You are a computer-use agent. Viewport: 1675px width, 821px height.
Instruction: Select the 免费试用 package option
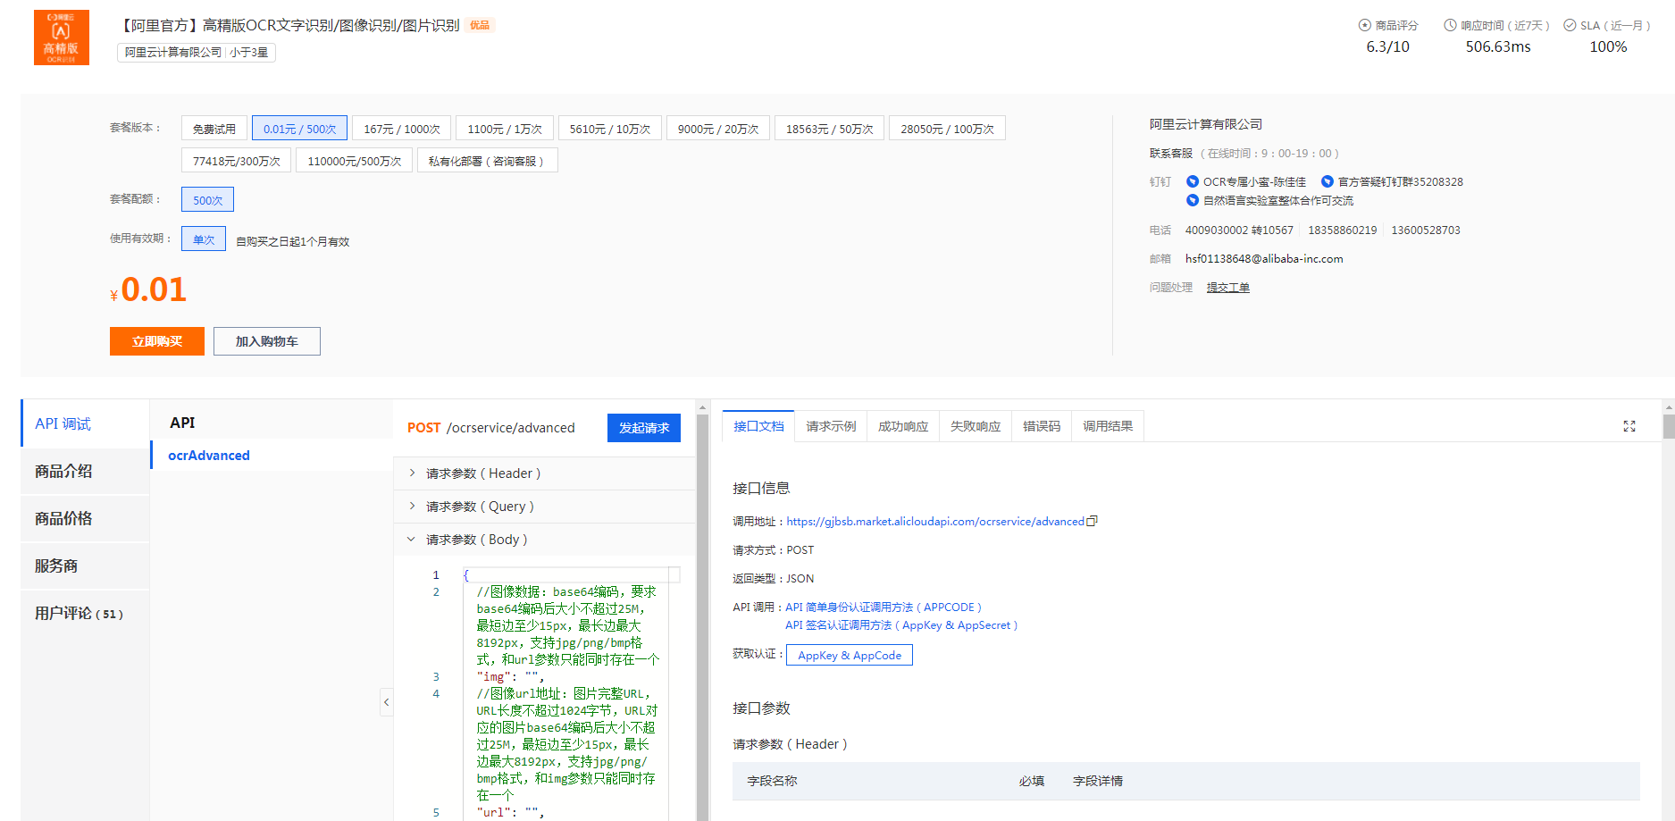pos(214,129)
